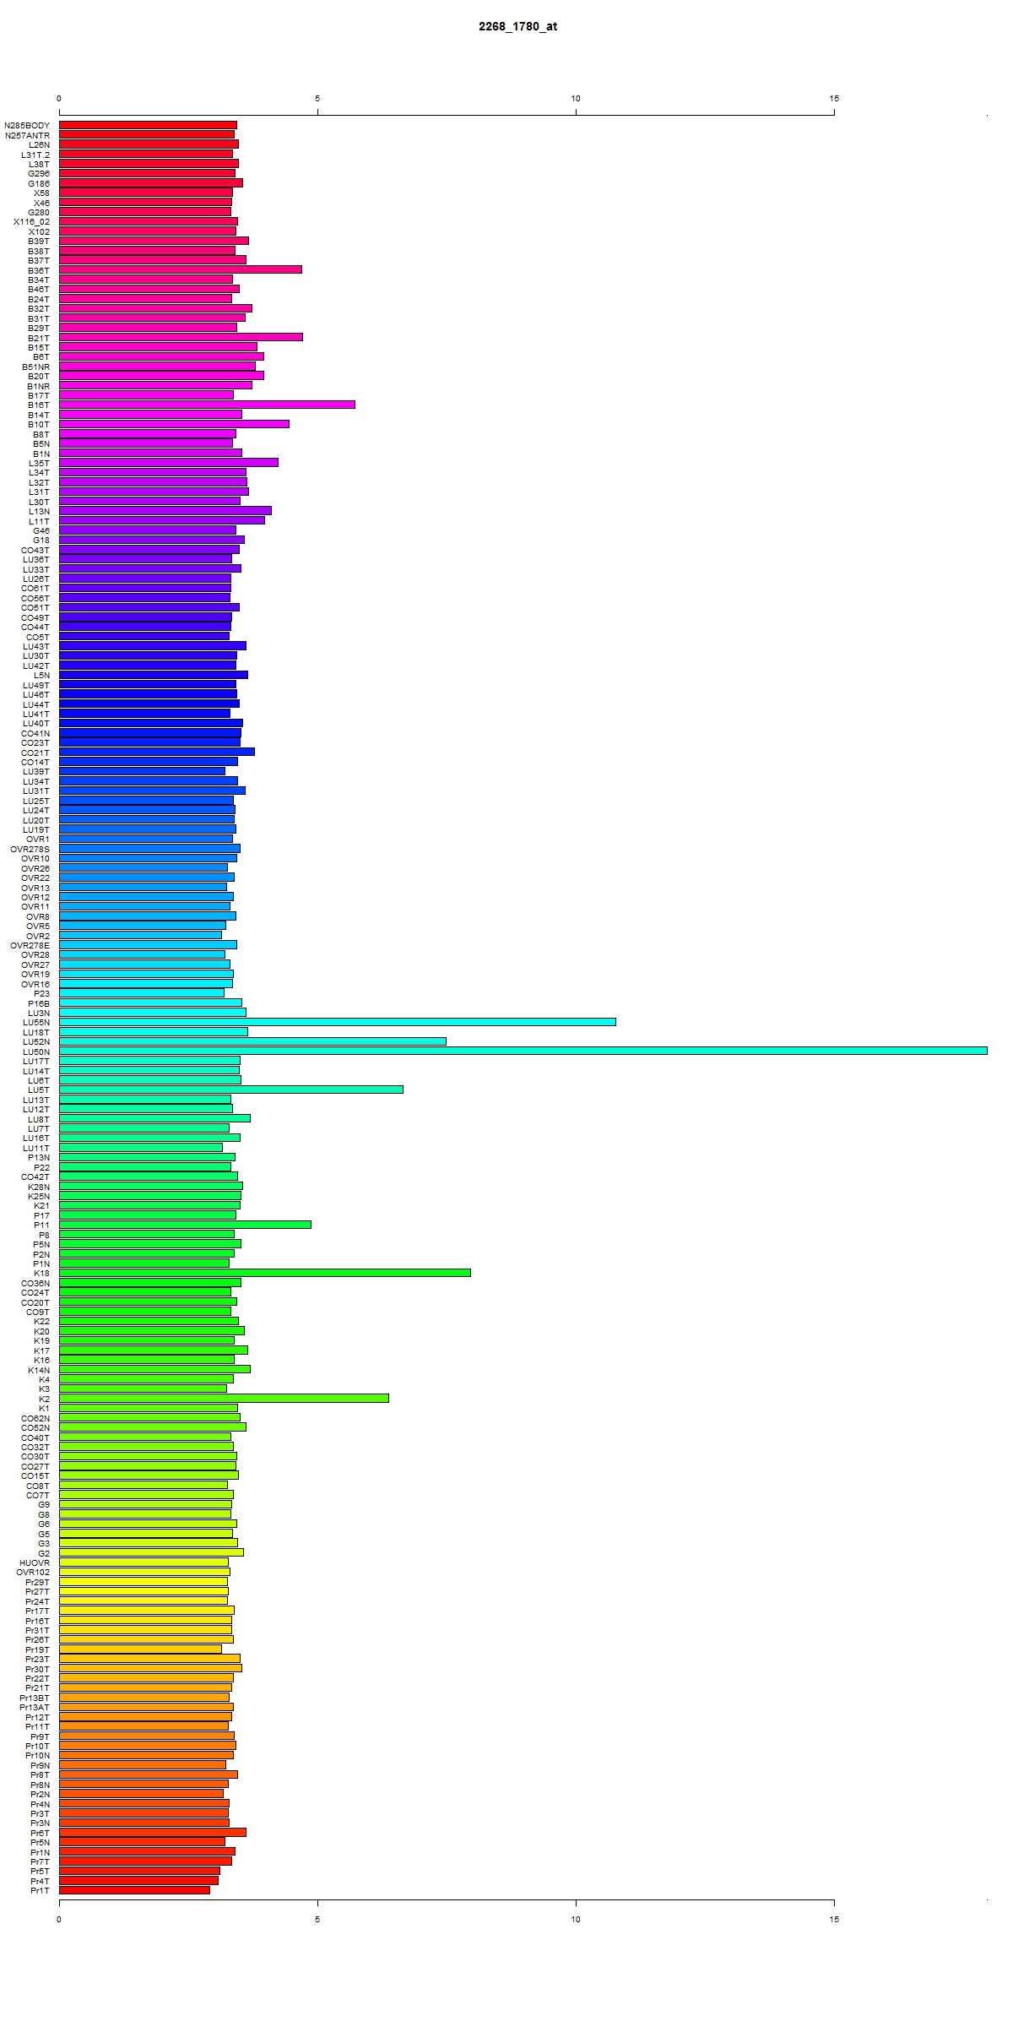1013x2027 pixels.
Task: Click the G186 row label
Action: pyautogui.click(x=39, y=183)
